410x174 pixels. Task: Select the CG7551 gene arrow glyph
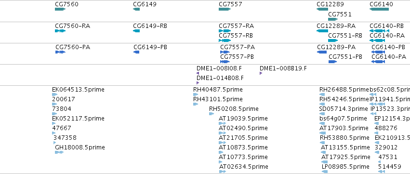pyautogui.click(x=333, y=19)
